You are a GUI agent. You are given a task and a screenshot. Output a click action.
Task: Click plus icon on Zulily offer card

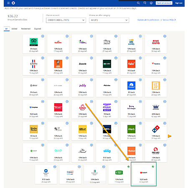point(91,80)
